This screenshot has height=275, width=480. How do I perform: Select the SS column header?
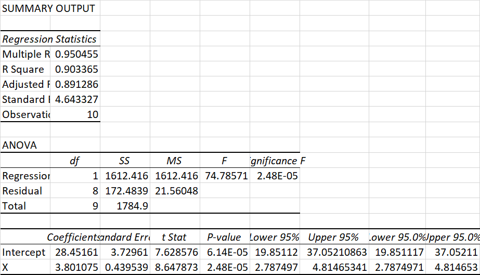click(124, 161)
